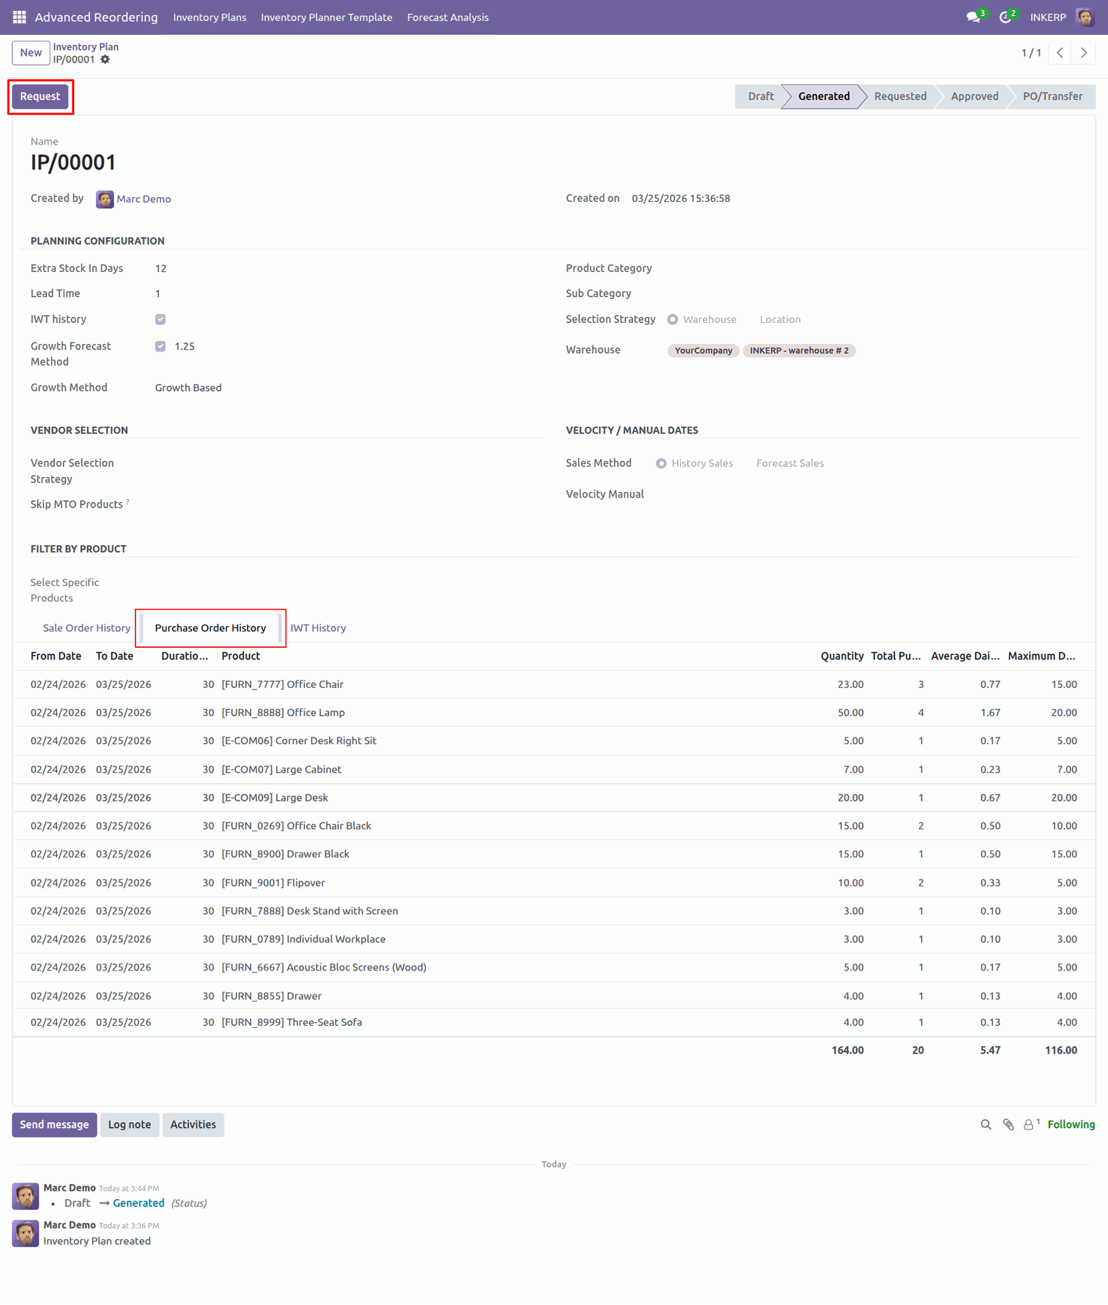
Task: Click the Activities button
Action: coord(193,1125)
